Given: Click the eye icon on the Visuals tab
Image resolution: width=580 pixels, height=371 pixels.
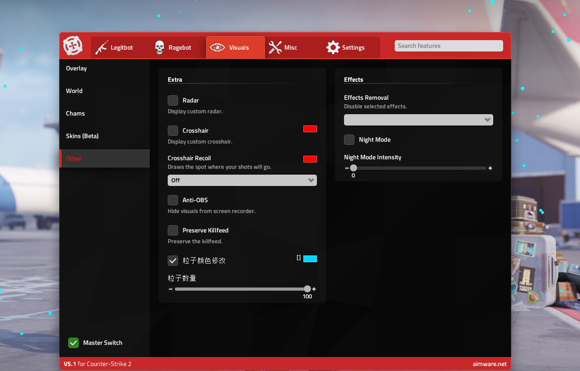Looking at the screenshot, I should (x=217, y=47).
